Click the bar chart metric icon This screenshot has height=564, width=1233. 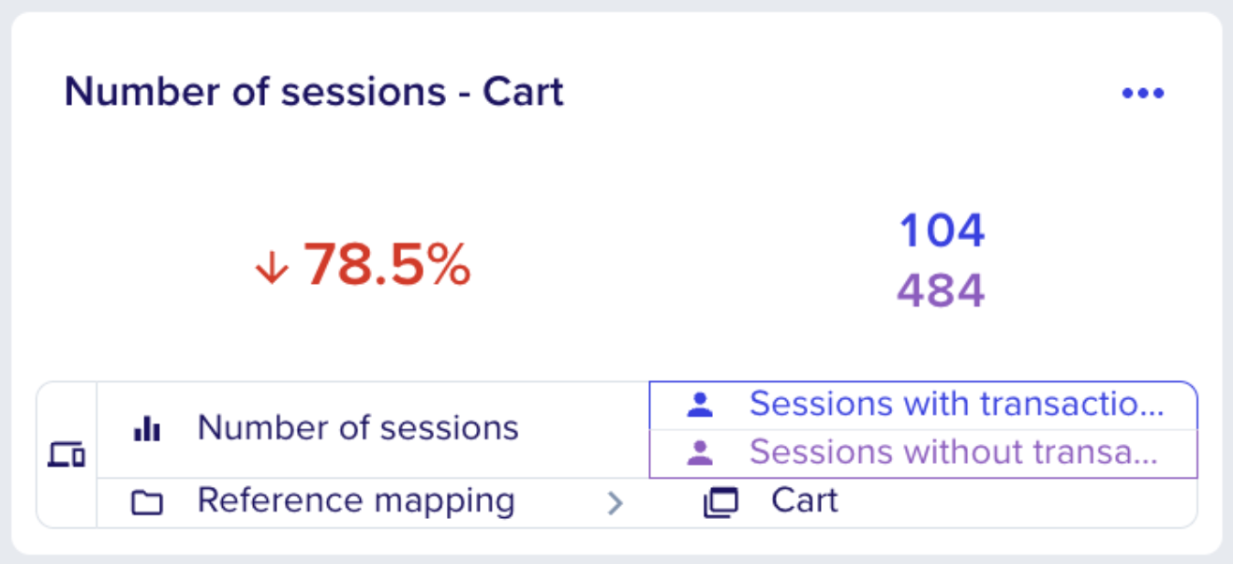coord(147,429)
